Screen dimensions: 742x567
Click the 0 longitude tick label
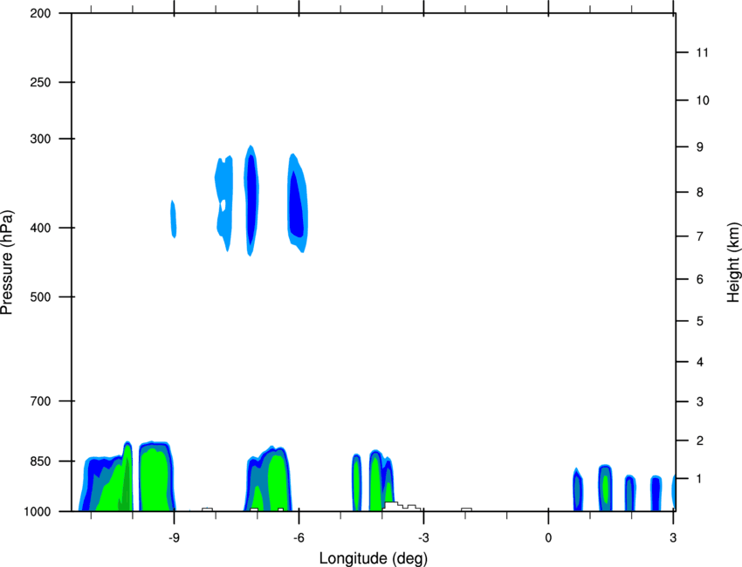click(548, 538)
